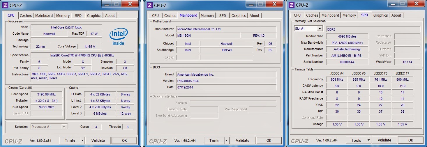Click the BIOS Brand field American Megatrends Inc.
The width and height of the screenshot is (427, 147).
point(226,75)
